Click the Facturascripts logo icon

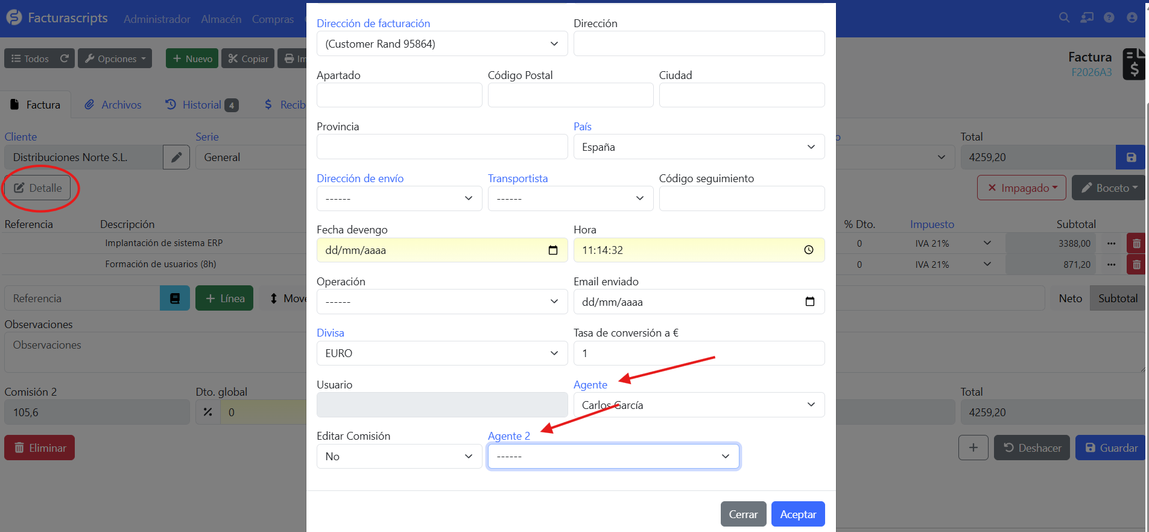coord(14,18)
